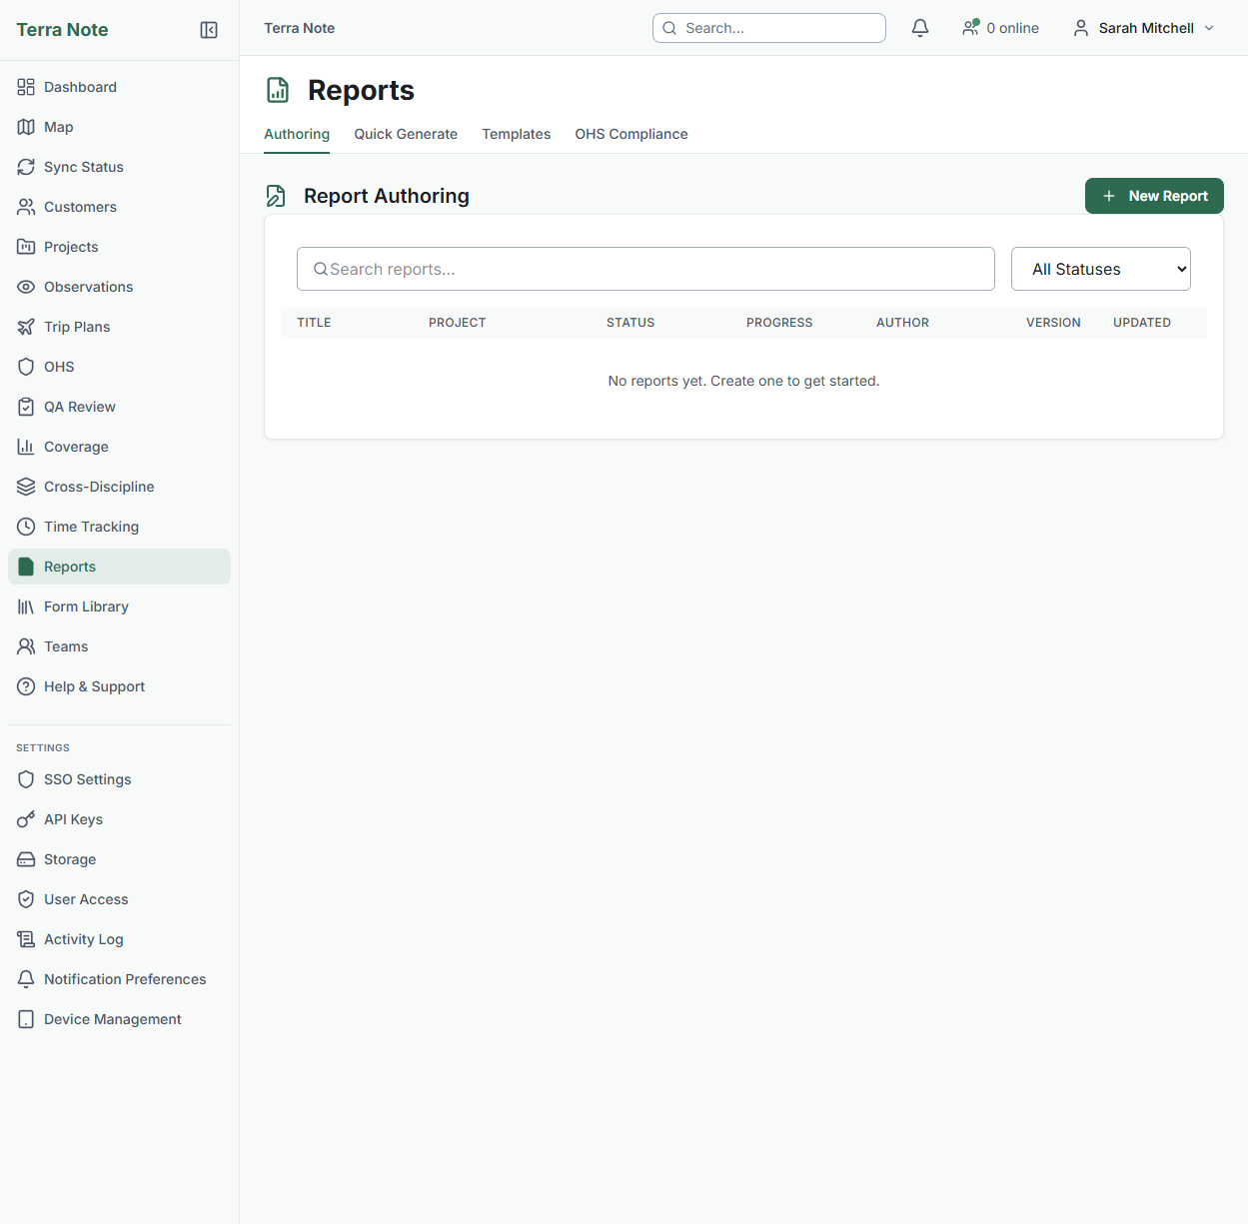This screenshot has width=1248, height=1224.
Task: Expand the Sarah Mitchell account menu
Action: click(1142, 28)
